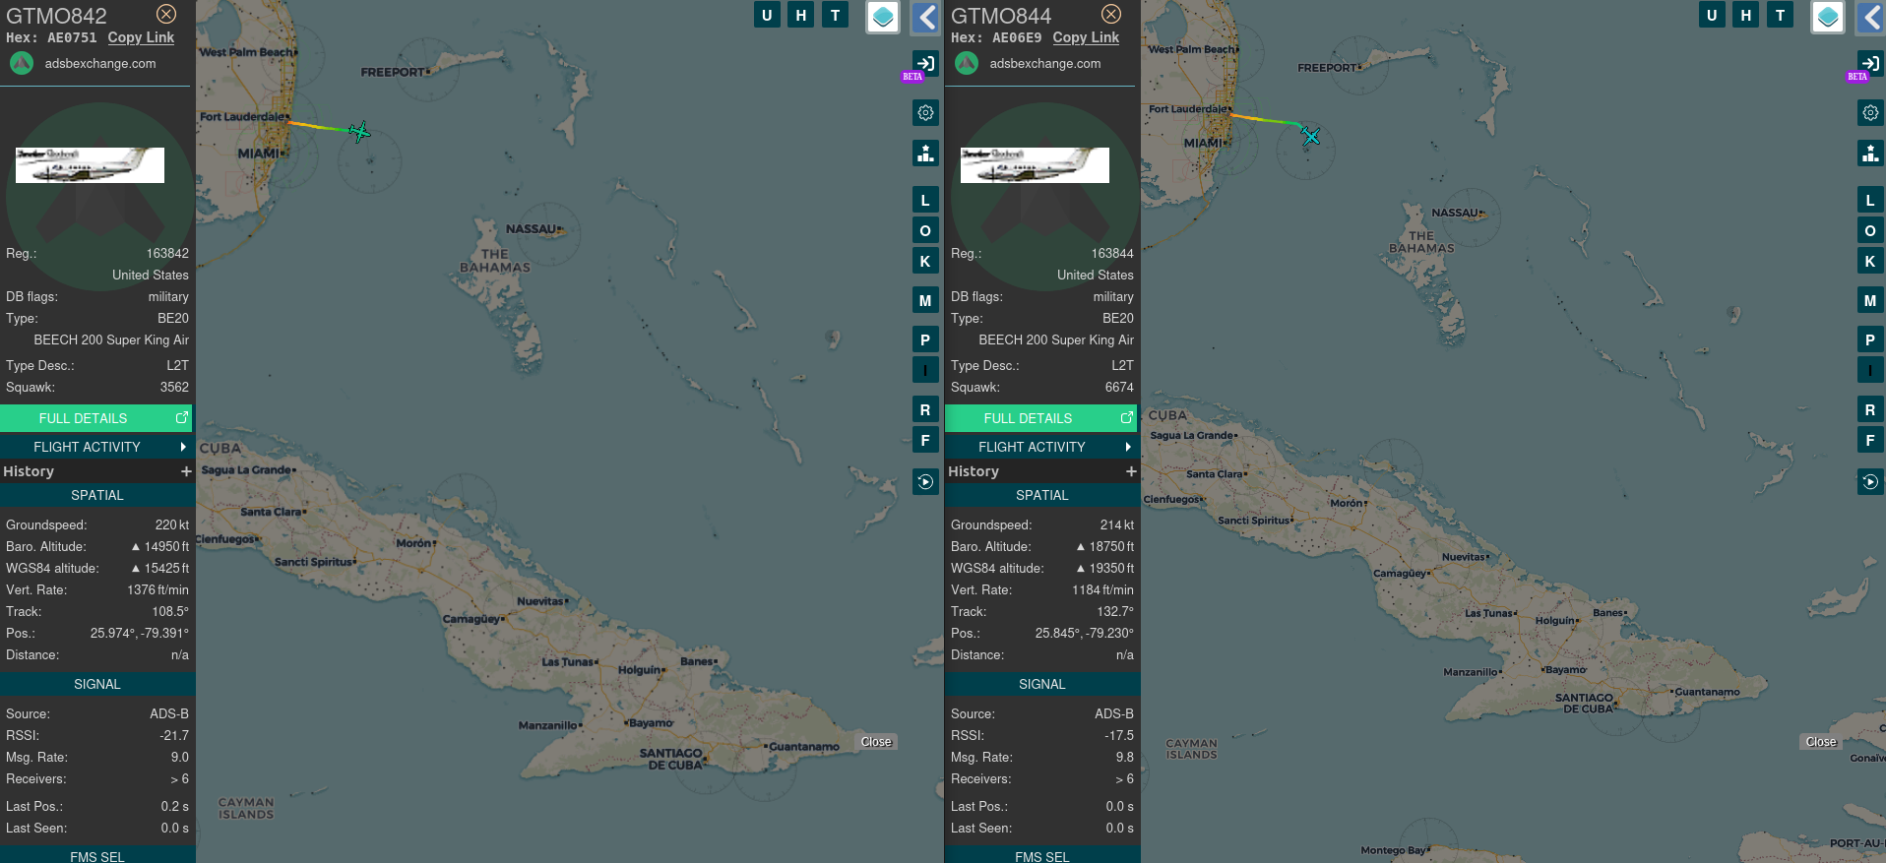Image resolution: width=1886 pixels, height=863 pixels.
Task: Click the Close button on the GTMO844 map
Action: coord(1821,742)
